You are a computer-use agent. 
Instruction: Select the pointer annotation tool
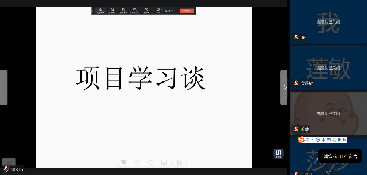click(x=124, y=162)
